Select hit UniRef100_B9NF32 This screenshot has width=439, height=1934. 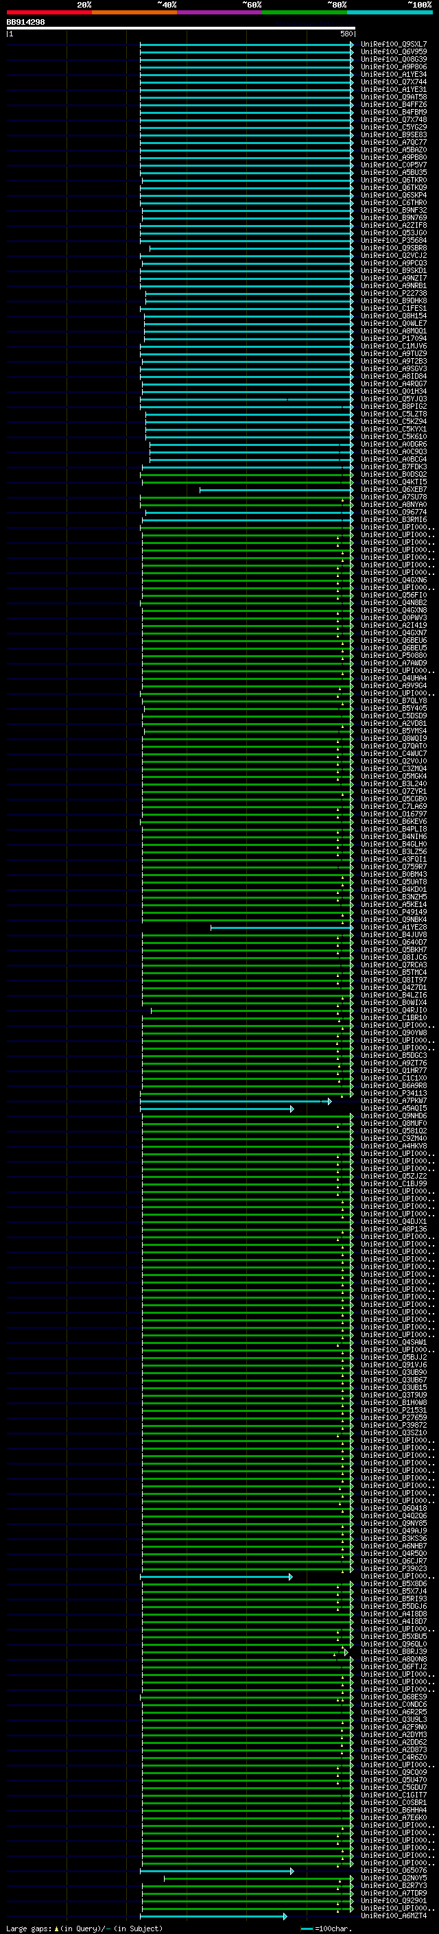[x=393, y=210]
